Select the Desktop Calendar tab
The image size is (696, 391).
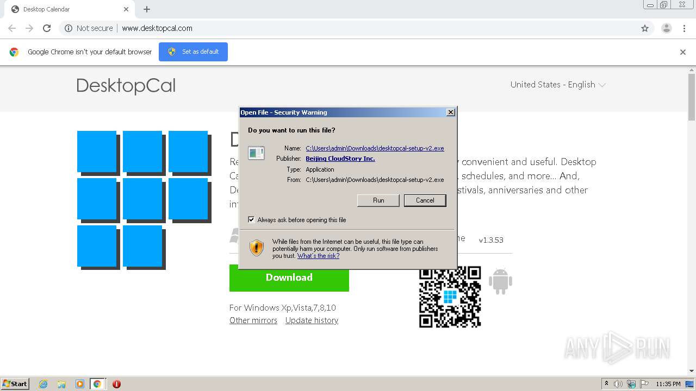pos(69,9)
